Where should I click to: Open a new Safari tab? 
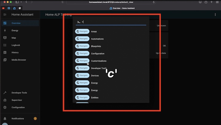point(211,2)
